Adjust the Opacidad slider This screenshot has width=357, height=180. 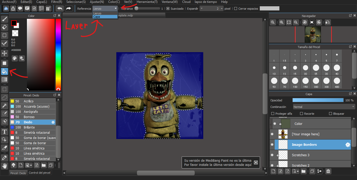tap(318, 100)
